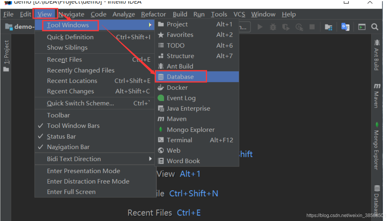Screen dimensions: 389x221
Task: Open Project Structure toolbar icon
Action: click(x=328, y=27)
